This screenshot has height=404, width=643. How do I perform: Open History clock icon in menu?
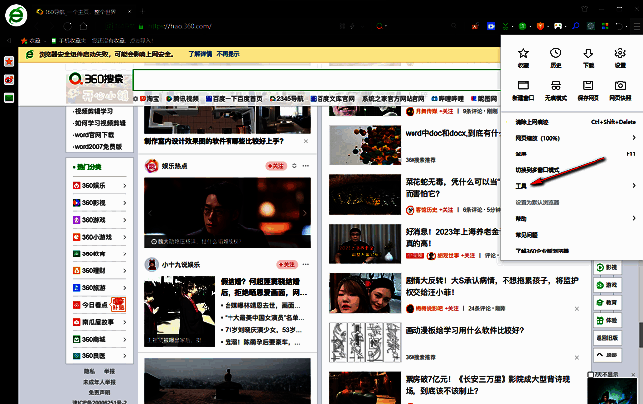[x=556, y=55]
